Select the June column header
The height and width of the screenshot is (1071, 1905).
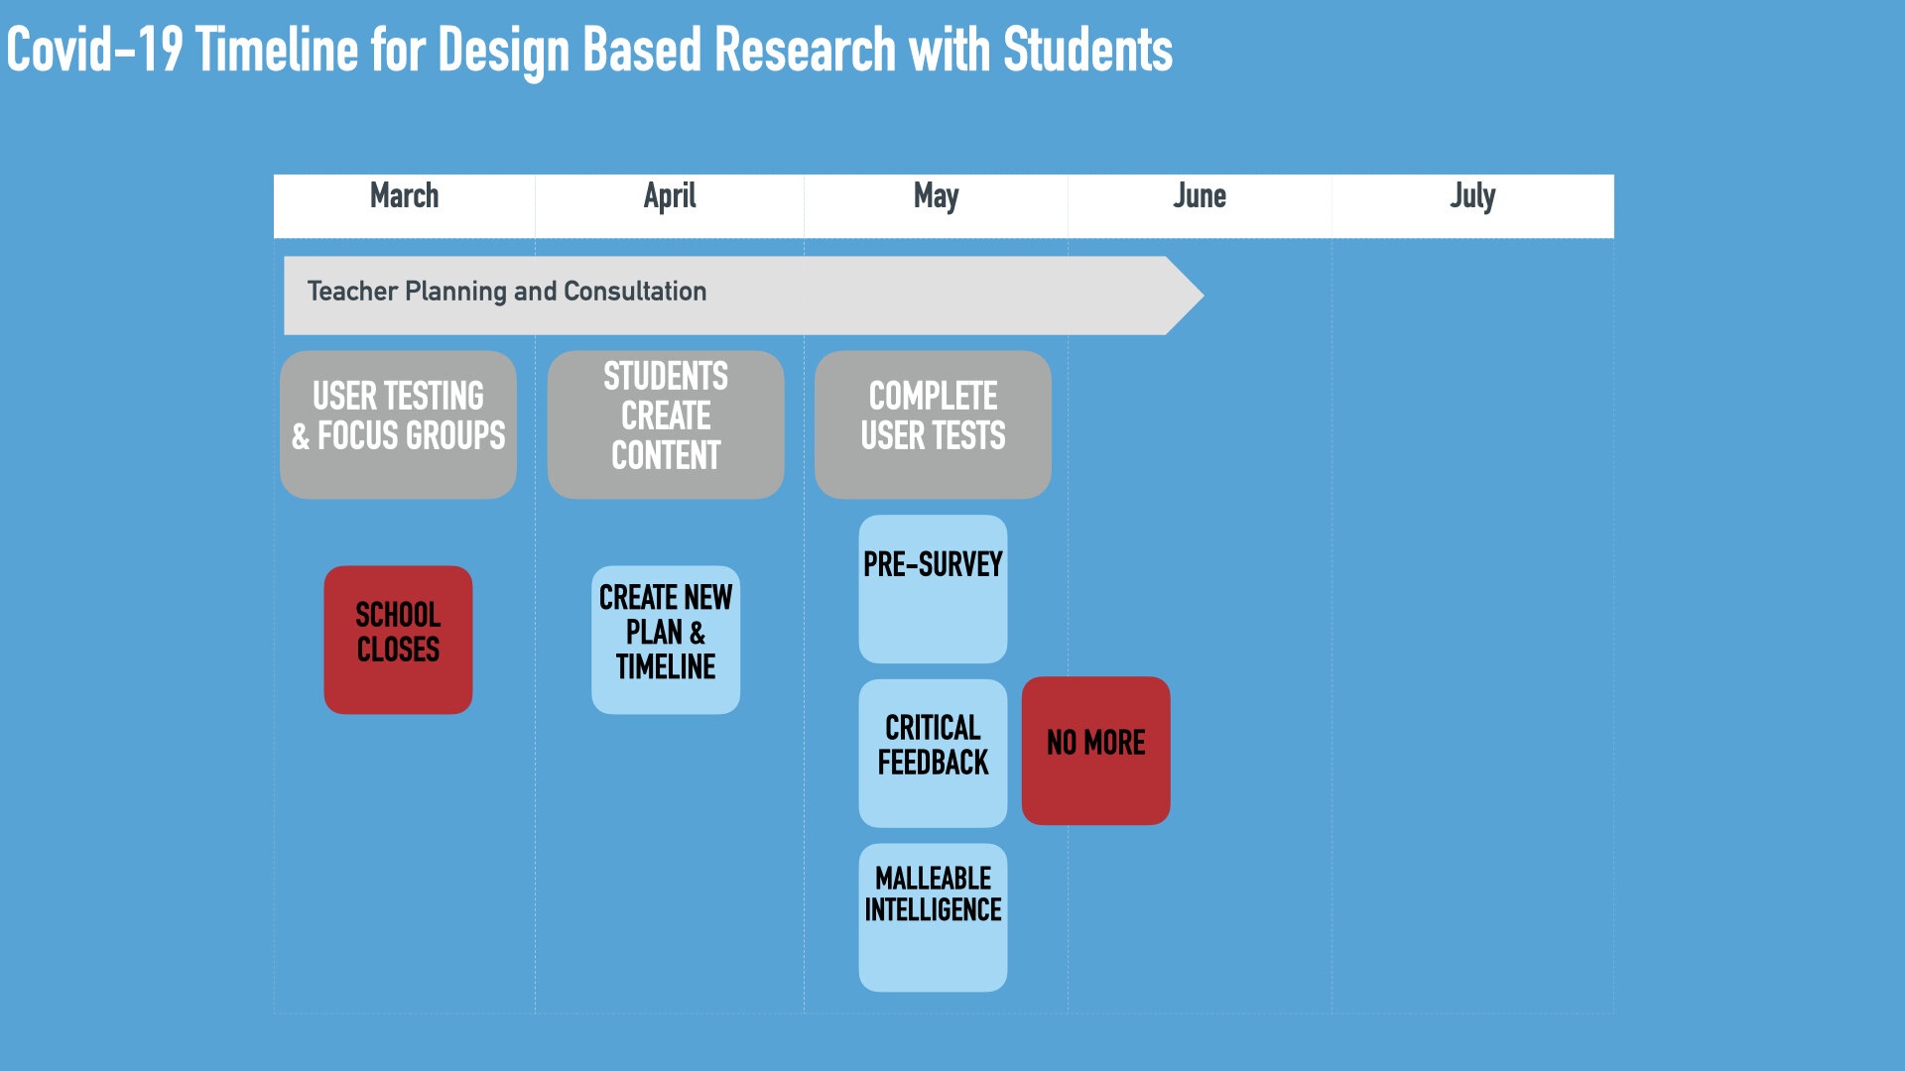(x=1200, y=205)
